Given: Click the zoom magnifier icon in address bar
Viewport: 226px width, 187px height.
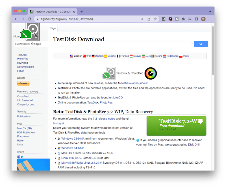Looking at the screenshot, I should tap(142, 19).
